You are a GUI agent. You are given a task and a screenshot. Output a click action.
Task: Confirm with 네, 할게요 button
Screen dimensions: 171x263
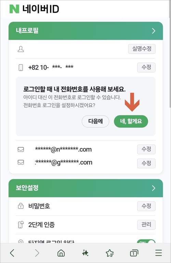pyautogui.click(x=131, y=121)
